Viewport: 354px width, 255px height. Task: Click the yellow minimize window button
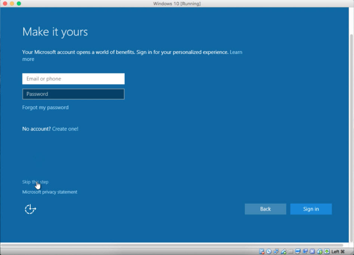(12, 4)
